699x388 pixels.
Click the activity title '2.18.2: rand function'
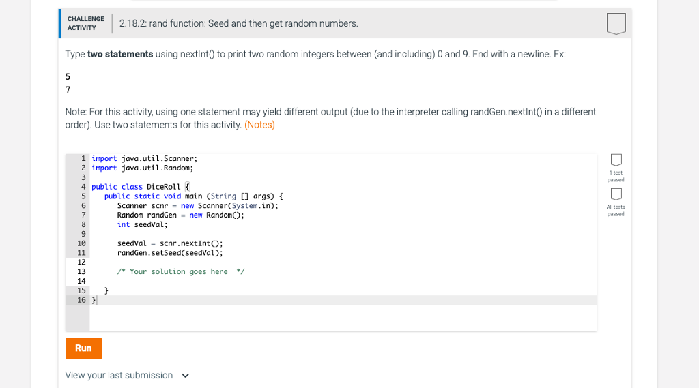click(238, 23)
